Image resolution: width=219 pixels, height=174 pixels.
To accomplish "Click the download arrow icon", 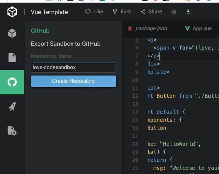I will pyautogui.click(x=188, y=11).
